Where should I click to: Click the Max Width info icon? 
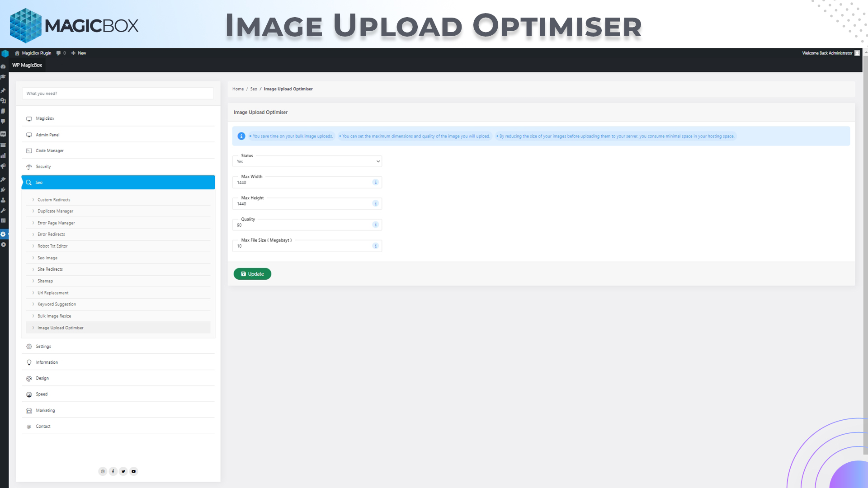coord(375,182)
